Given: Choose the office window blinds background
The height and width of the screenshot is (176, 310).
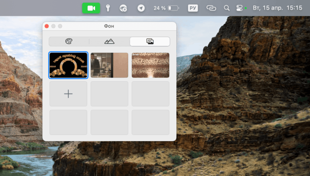Looking at the screenshot, I should coord(109,65).
